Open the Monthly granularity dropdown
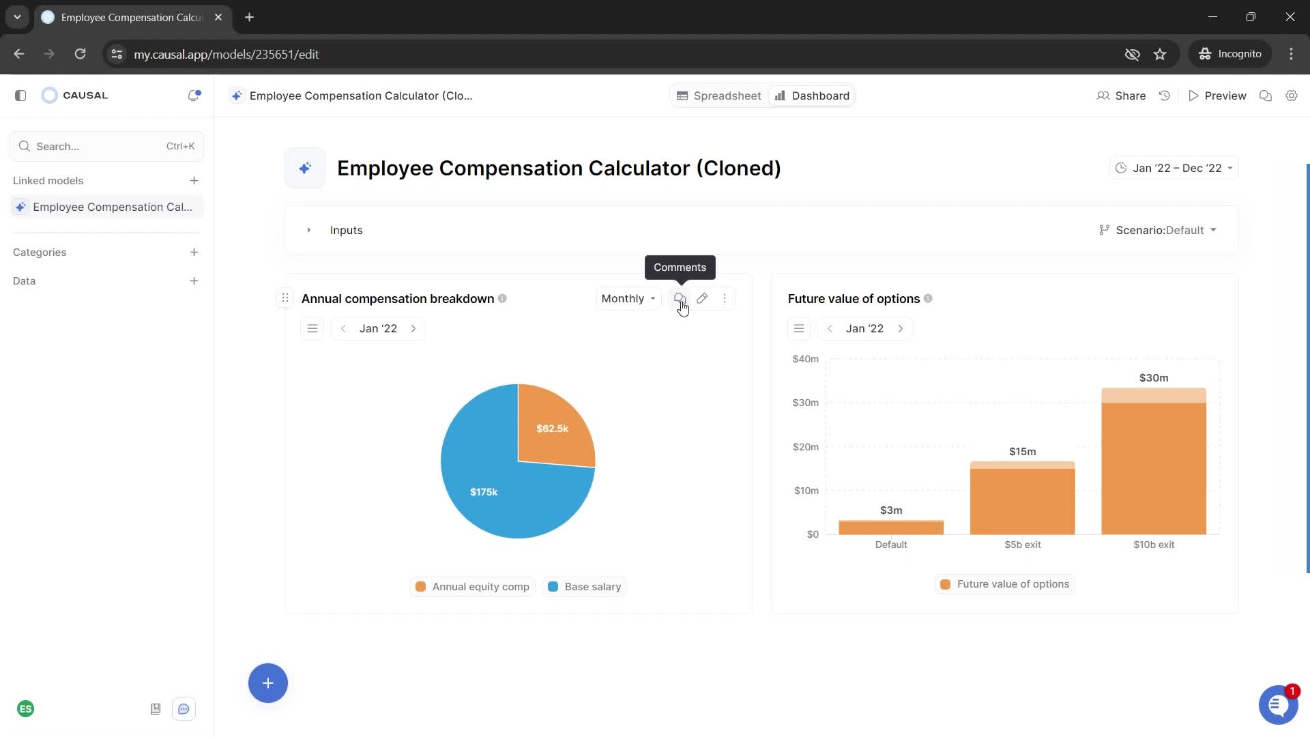The width and height of the screenshot is (1310, 737). (x=628, y=298)
